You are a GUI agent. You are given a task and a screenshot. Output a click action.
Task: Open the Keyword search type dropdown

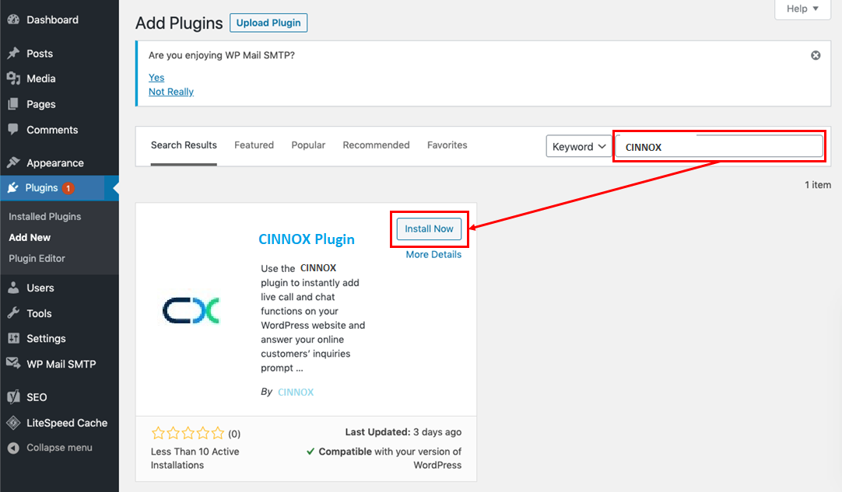click(x=579, y=146)
